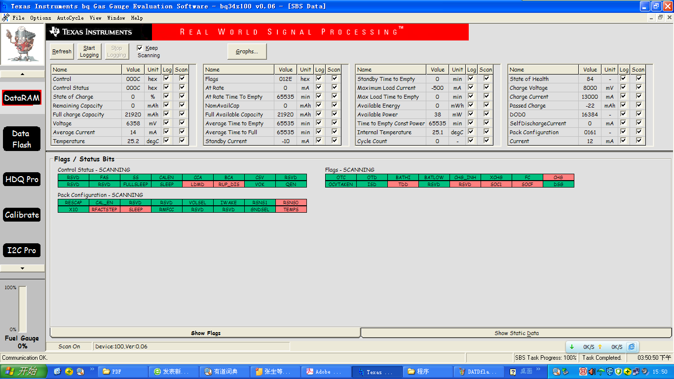Toggle Log for Pack Configuration row

[x=624, y=132]
